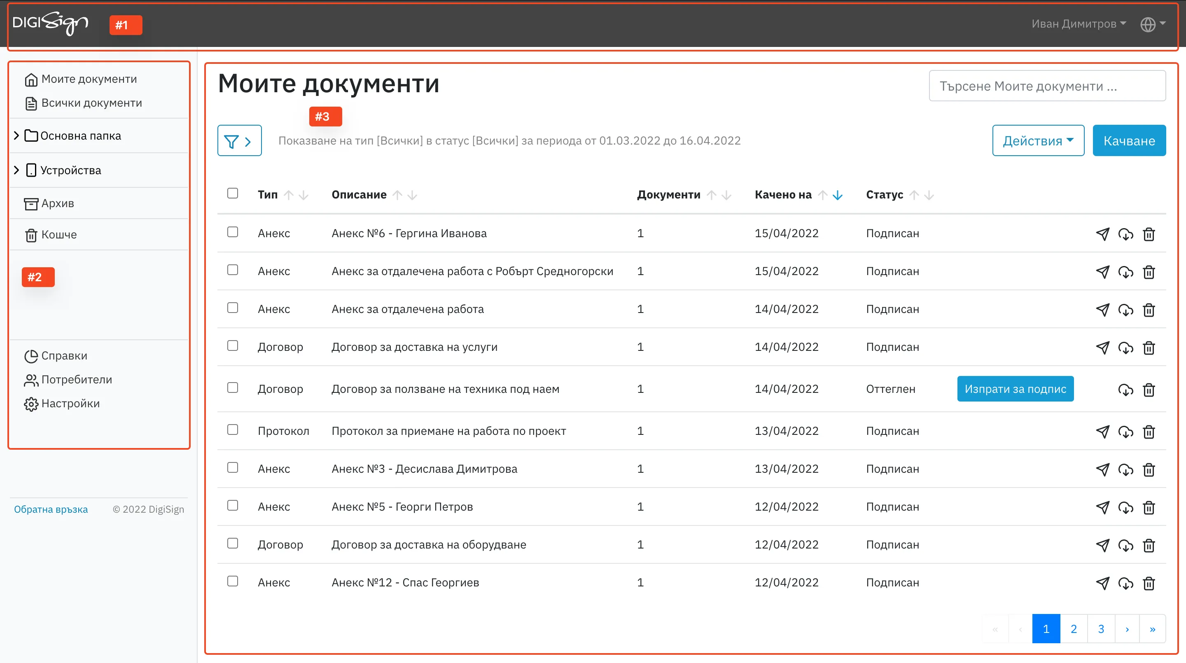Click Изпрати за подпис button
Viewport: 1186px width, 663px height.
(x=1015, y=389)
